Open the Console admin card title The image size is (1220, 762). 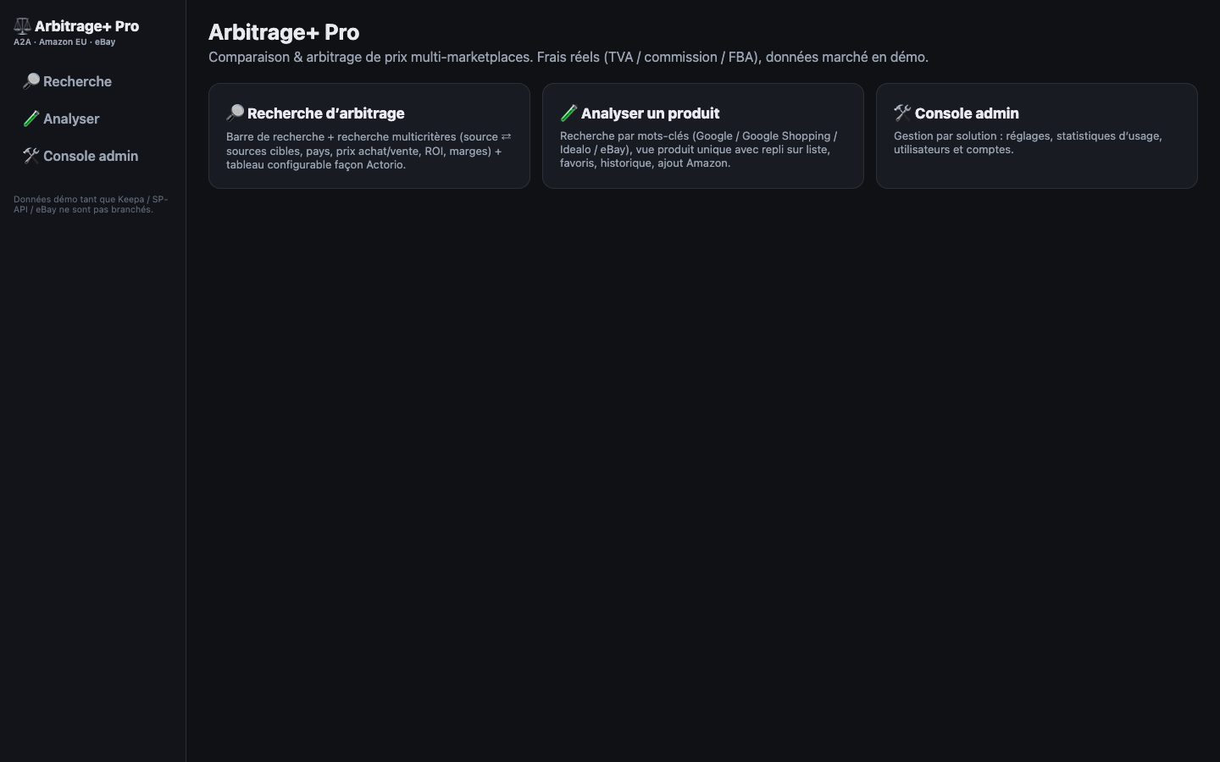click(x=967, y=113)
